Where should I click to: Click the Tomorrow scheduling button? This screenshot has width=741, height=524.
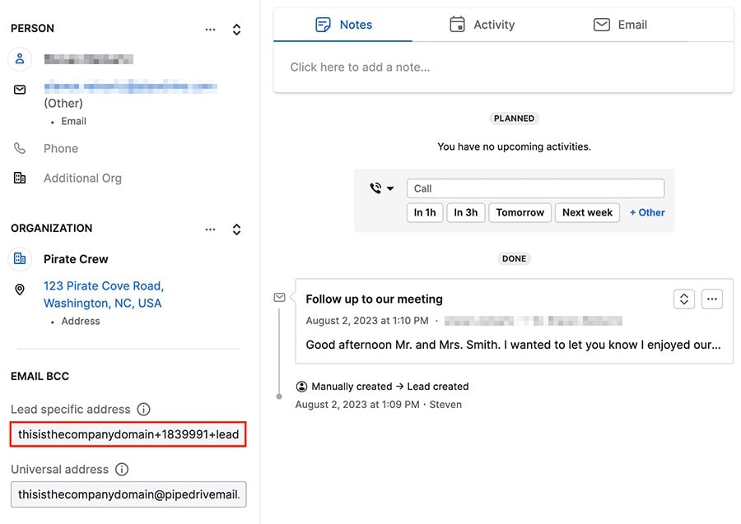520,212
